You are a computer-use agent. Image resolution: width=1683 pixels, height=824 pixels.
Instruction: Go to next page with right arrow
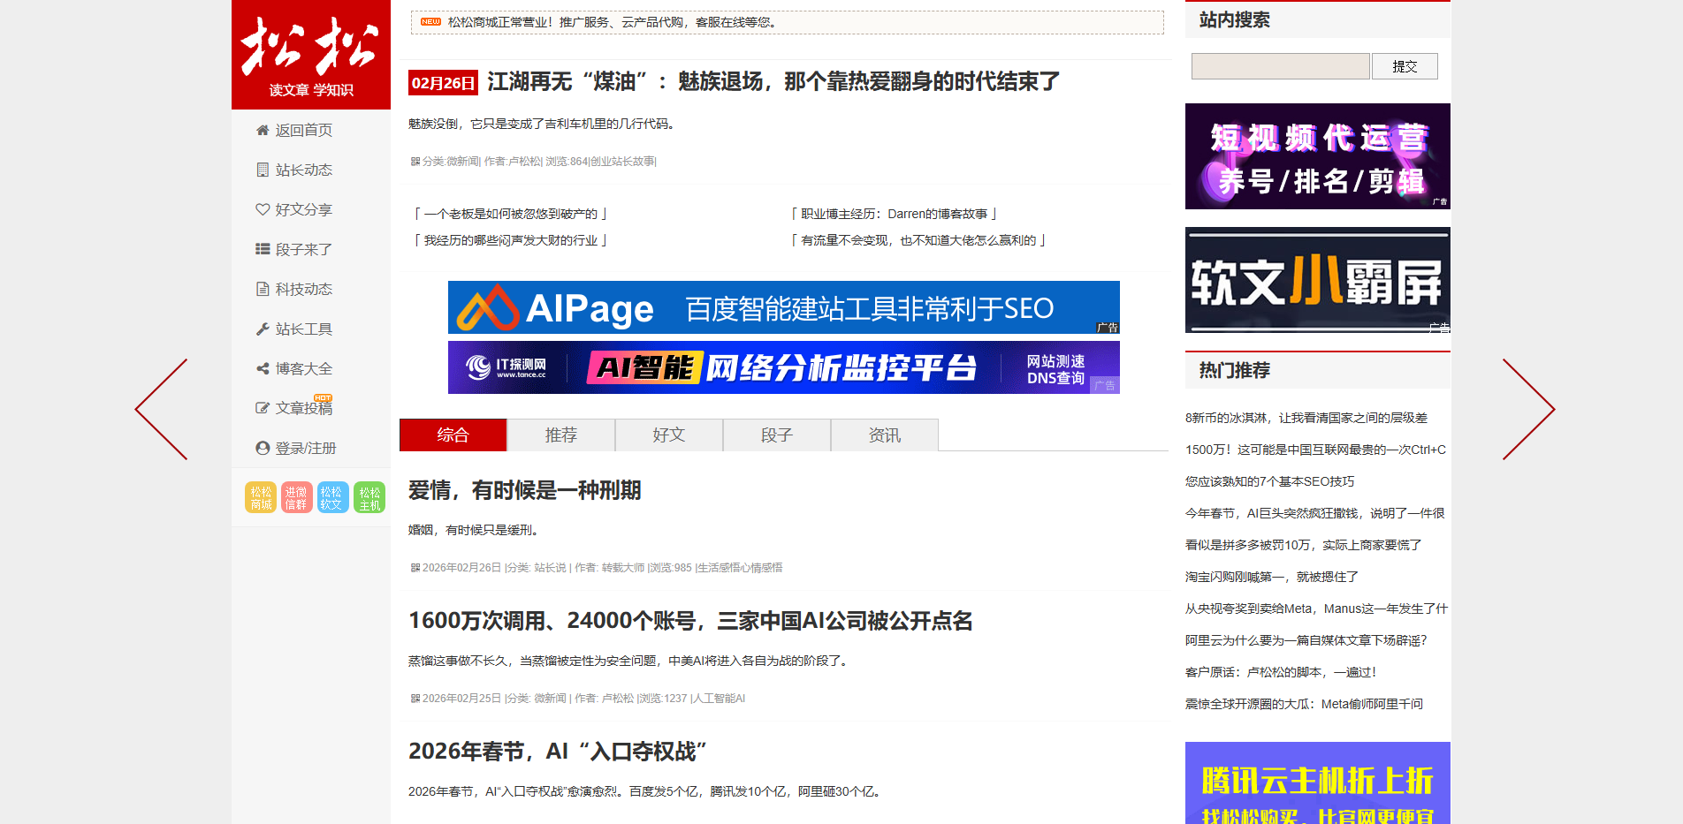[x=1527, y=409]
